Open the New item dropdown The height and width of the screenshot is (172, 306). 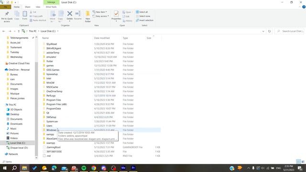pyautogui.click(x=100, y=12)
